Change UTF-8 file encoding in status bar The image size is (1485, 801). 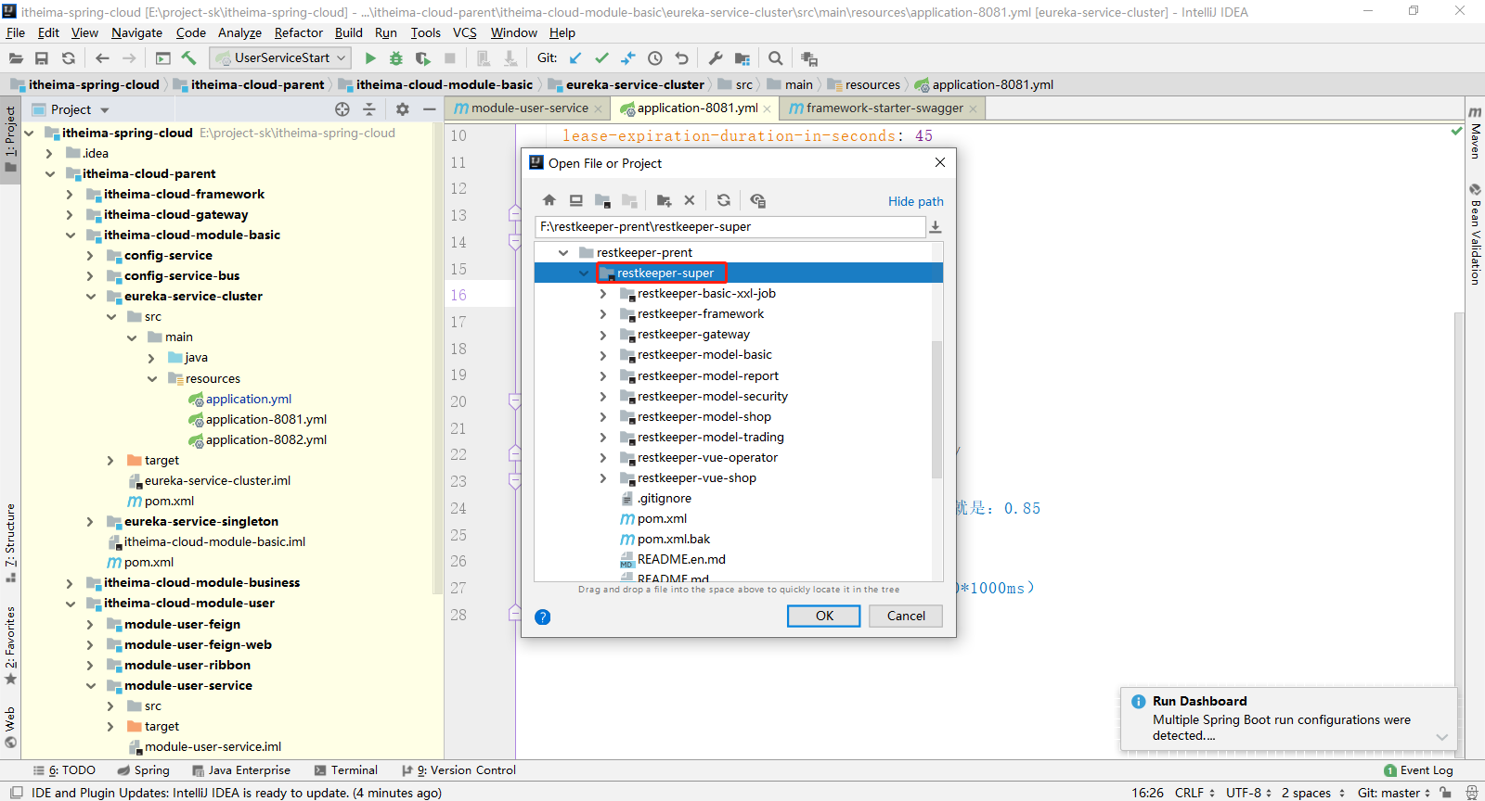pos(1248,793)
